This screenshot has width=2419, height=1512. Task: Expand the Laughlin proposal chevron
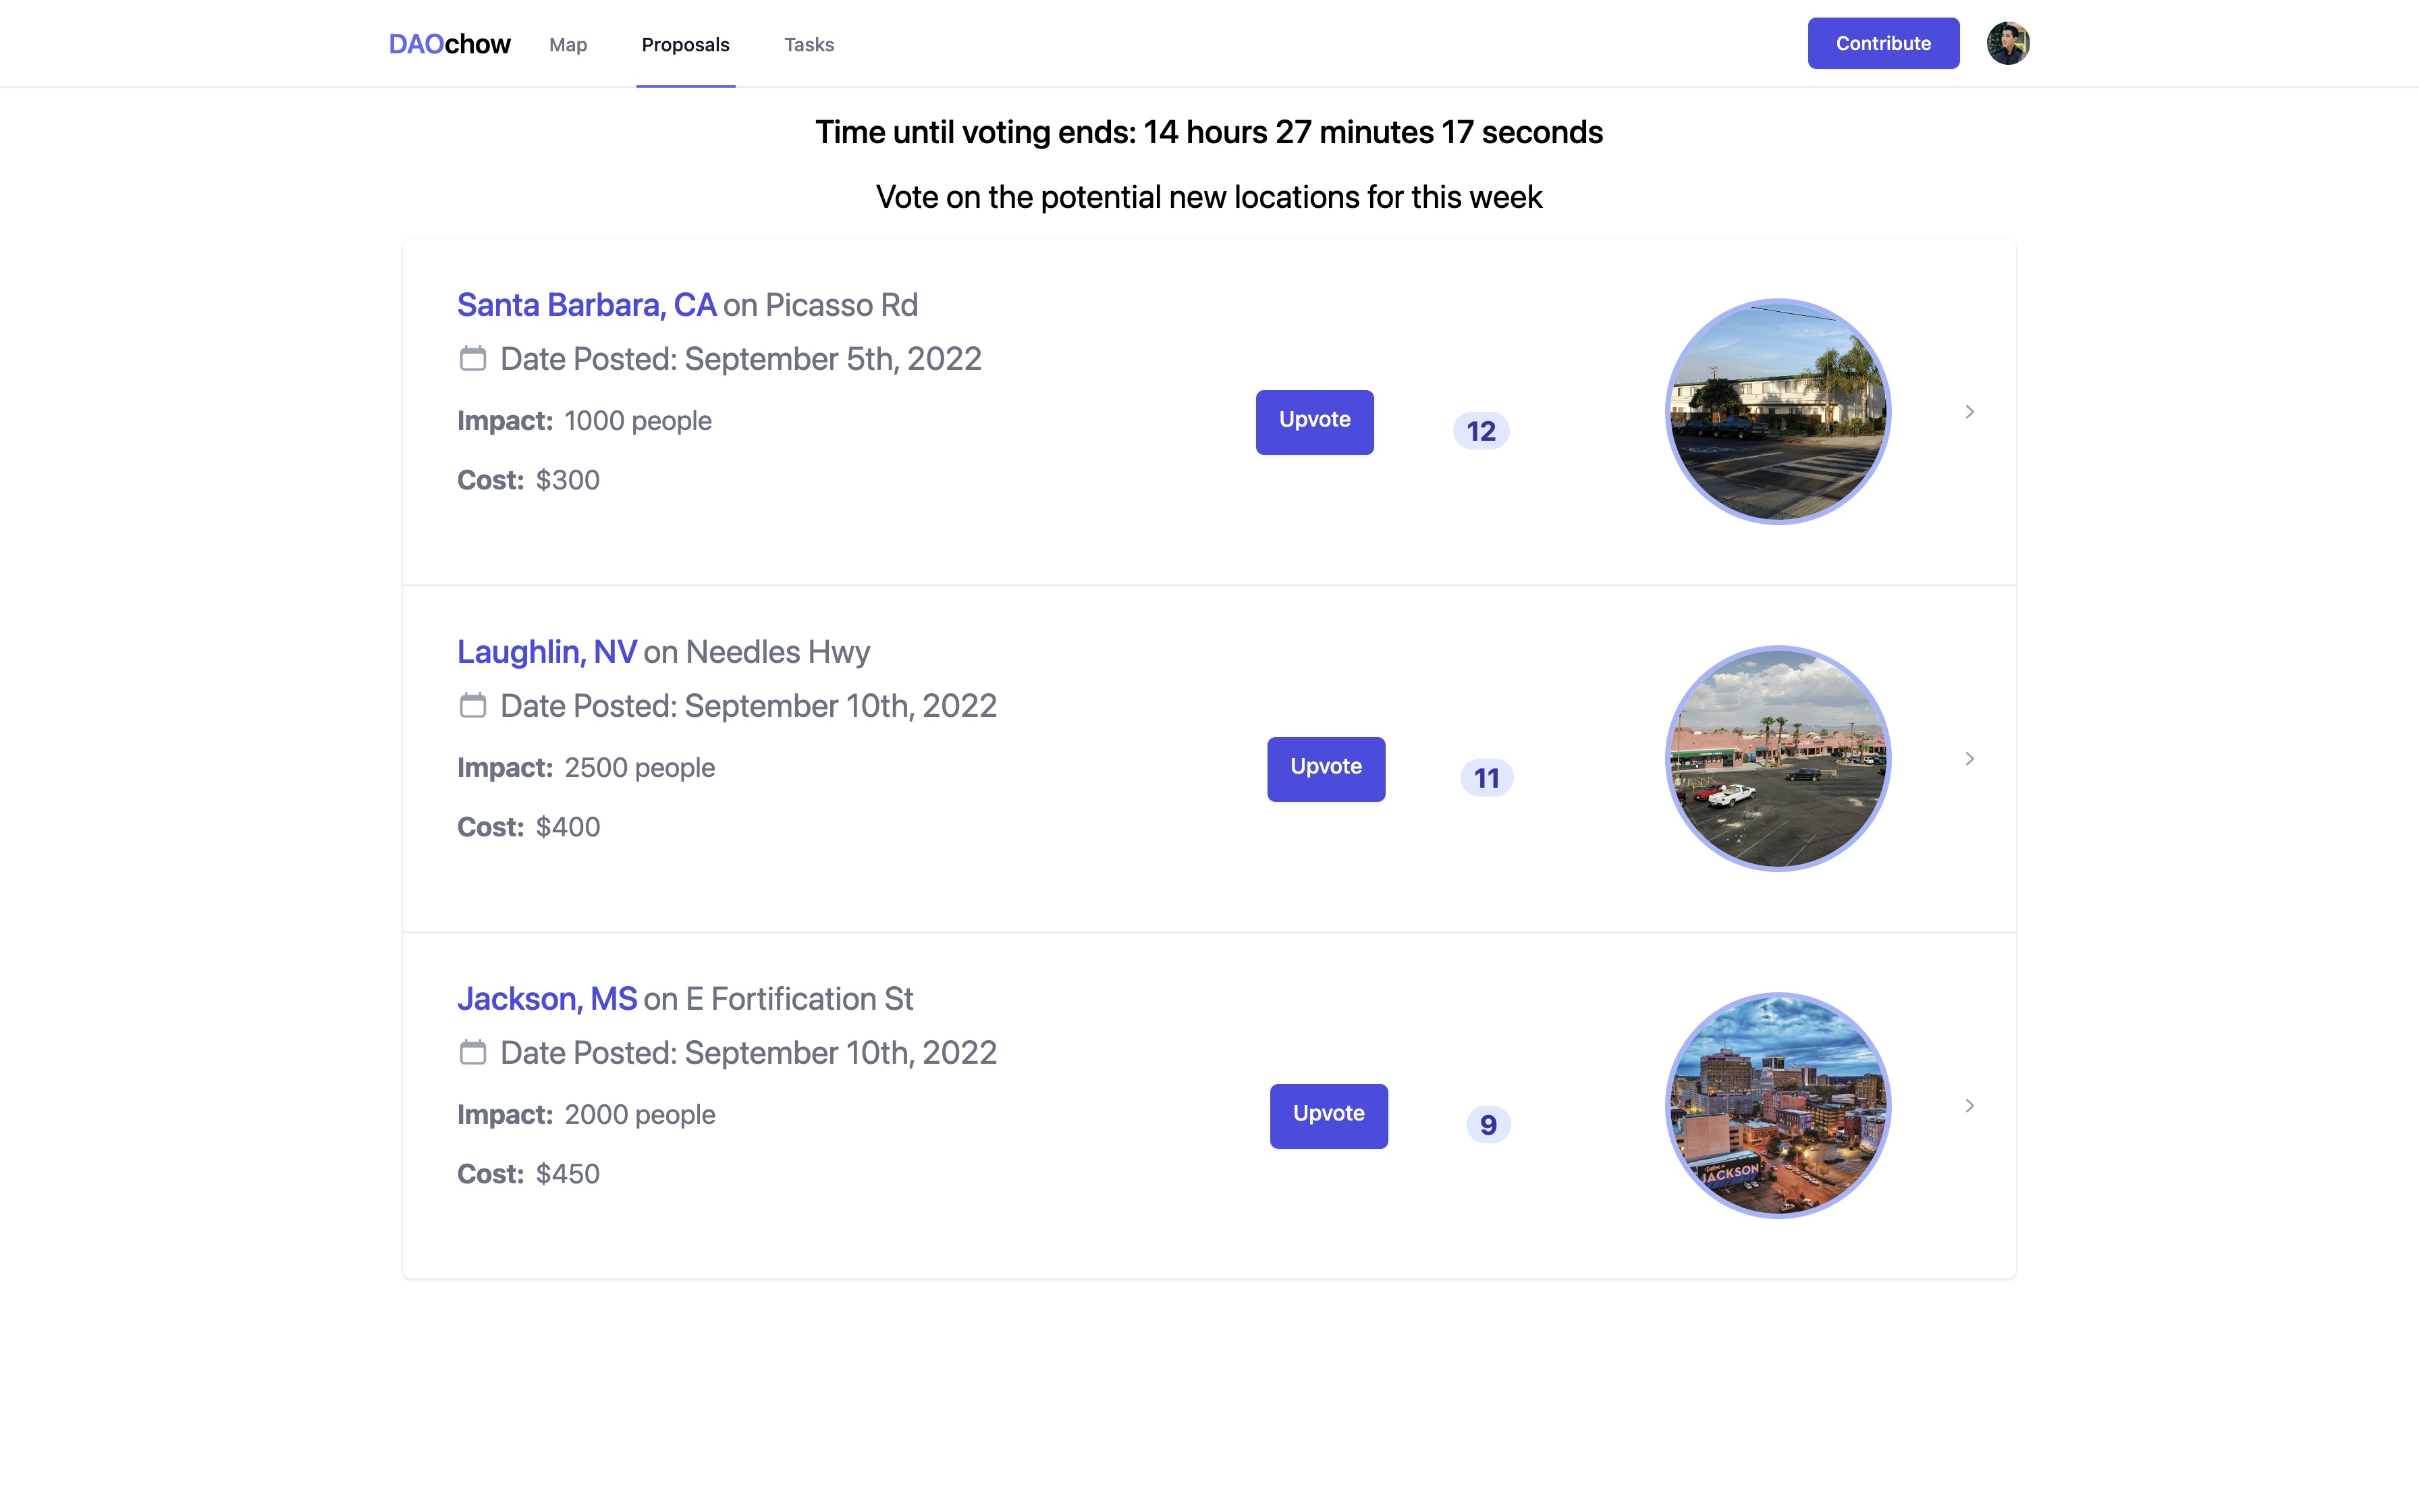coord(1969,759)
